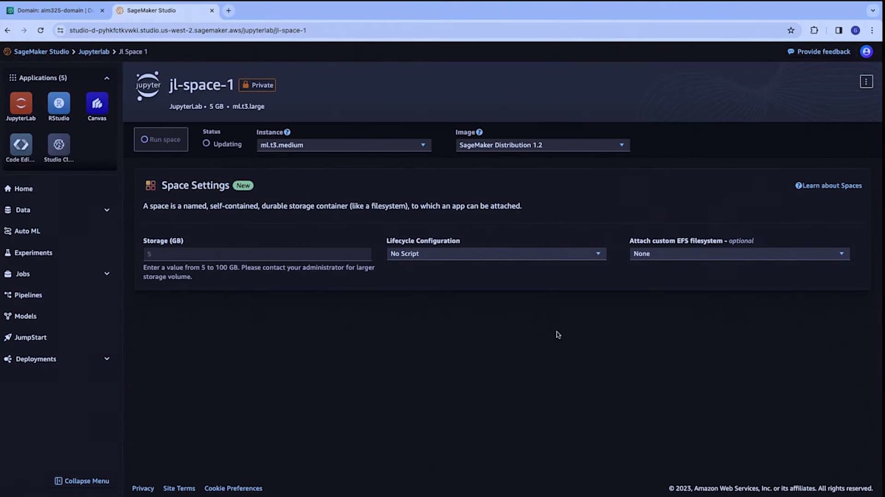
Task: Open the Image dropdown SageMaker Distribution 1.2
Action: coord(543,145)
